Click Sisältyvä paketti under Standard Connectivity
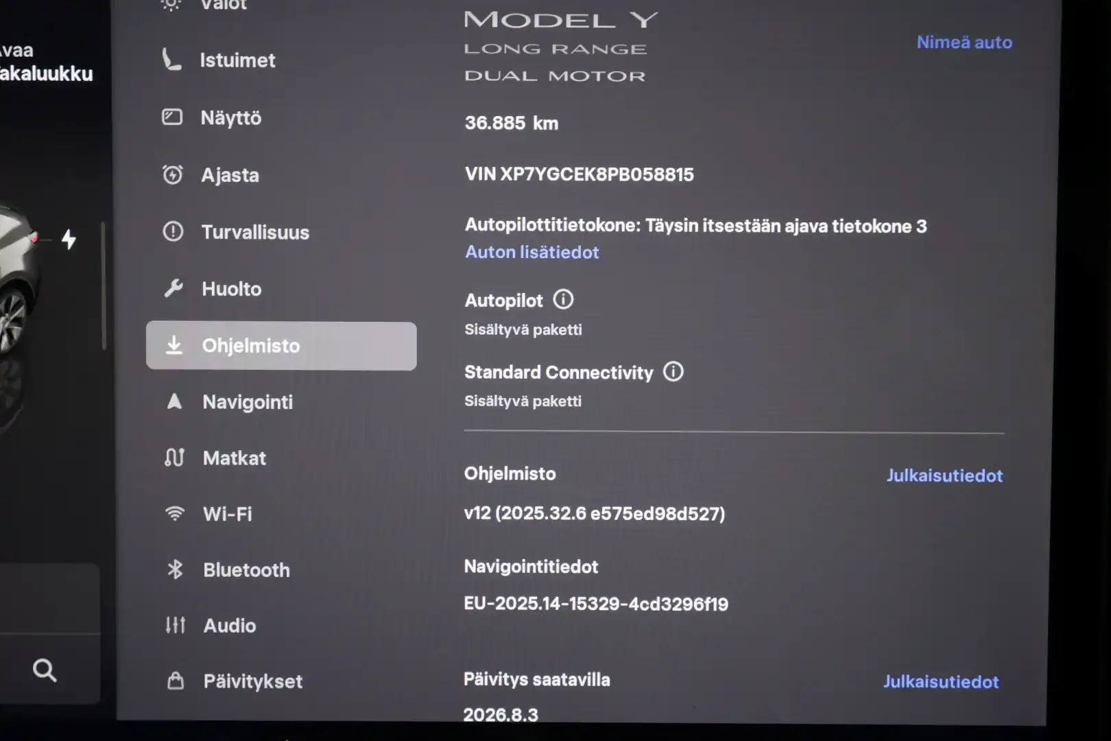Viewport: 1111px width, 741px height. pos(523,401)
